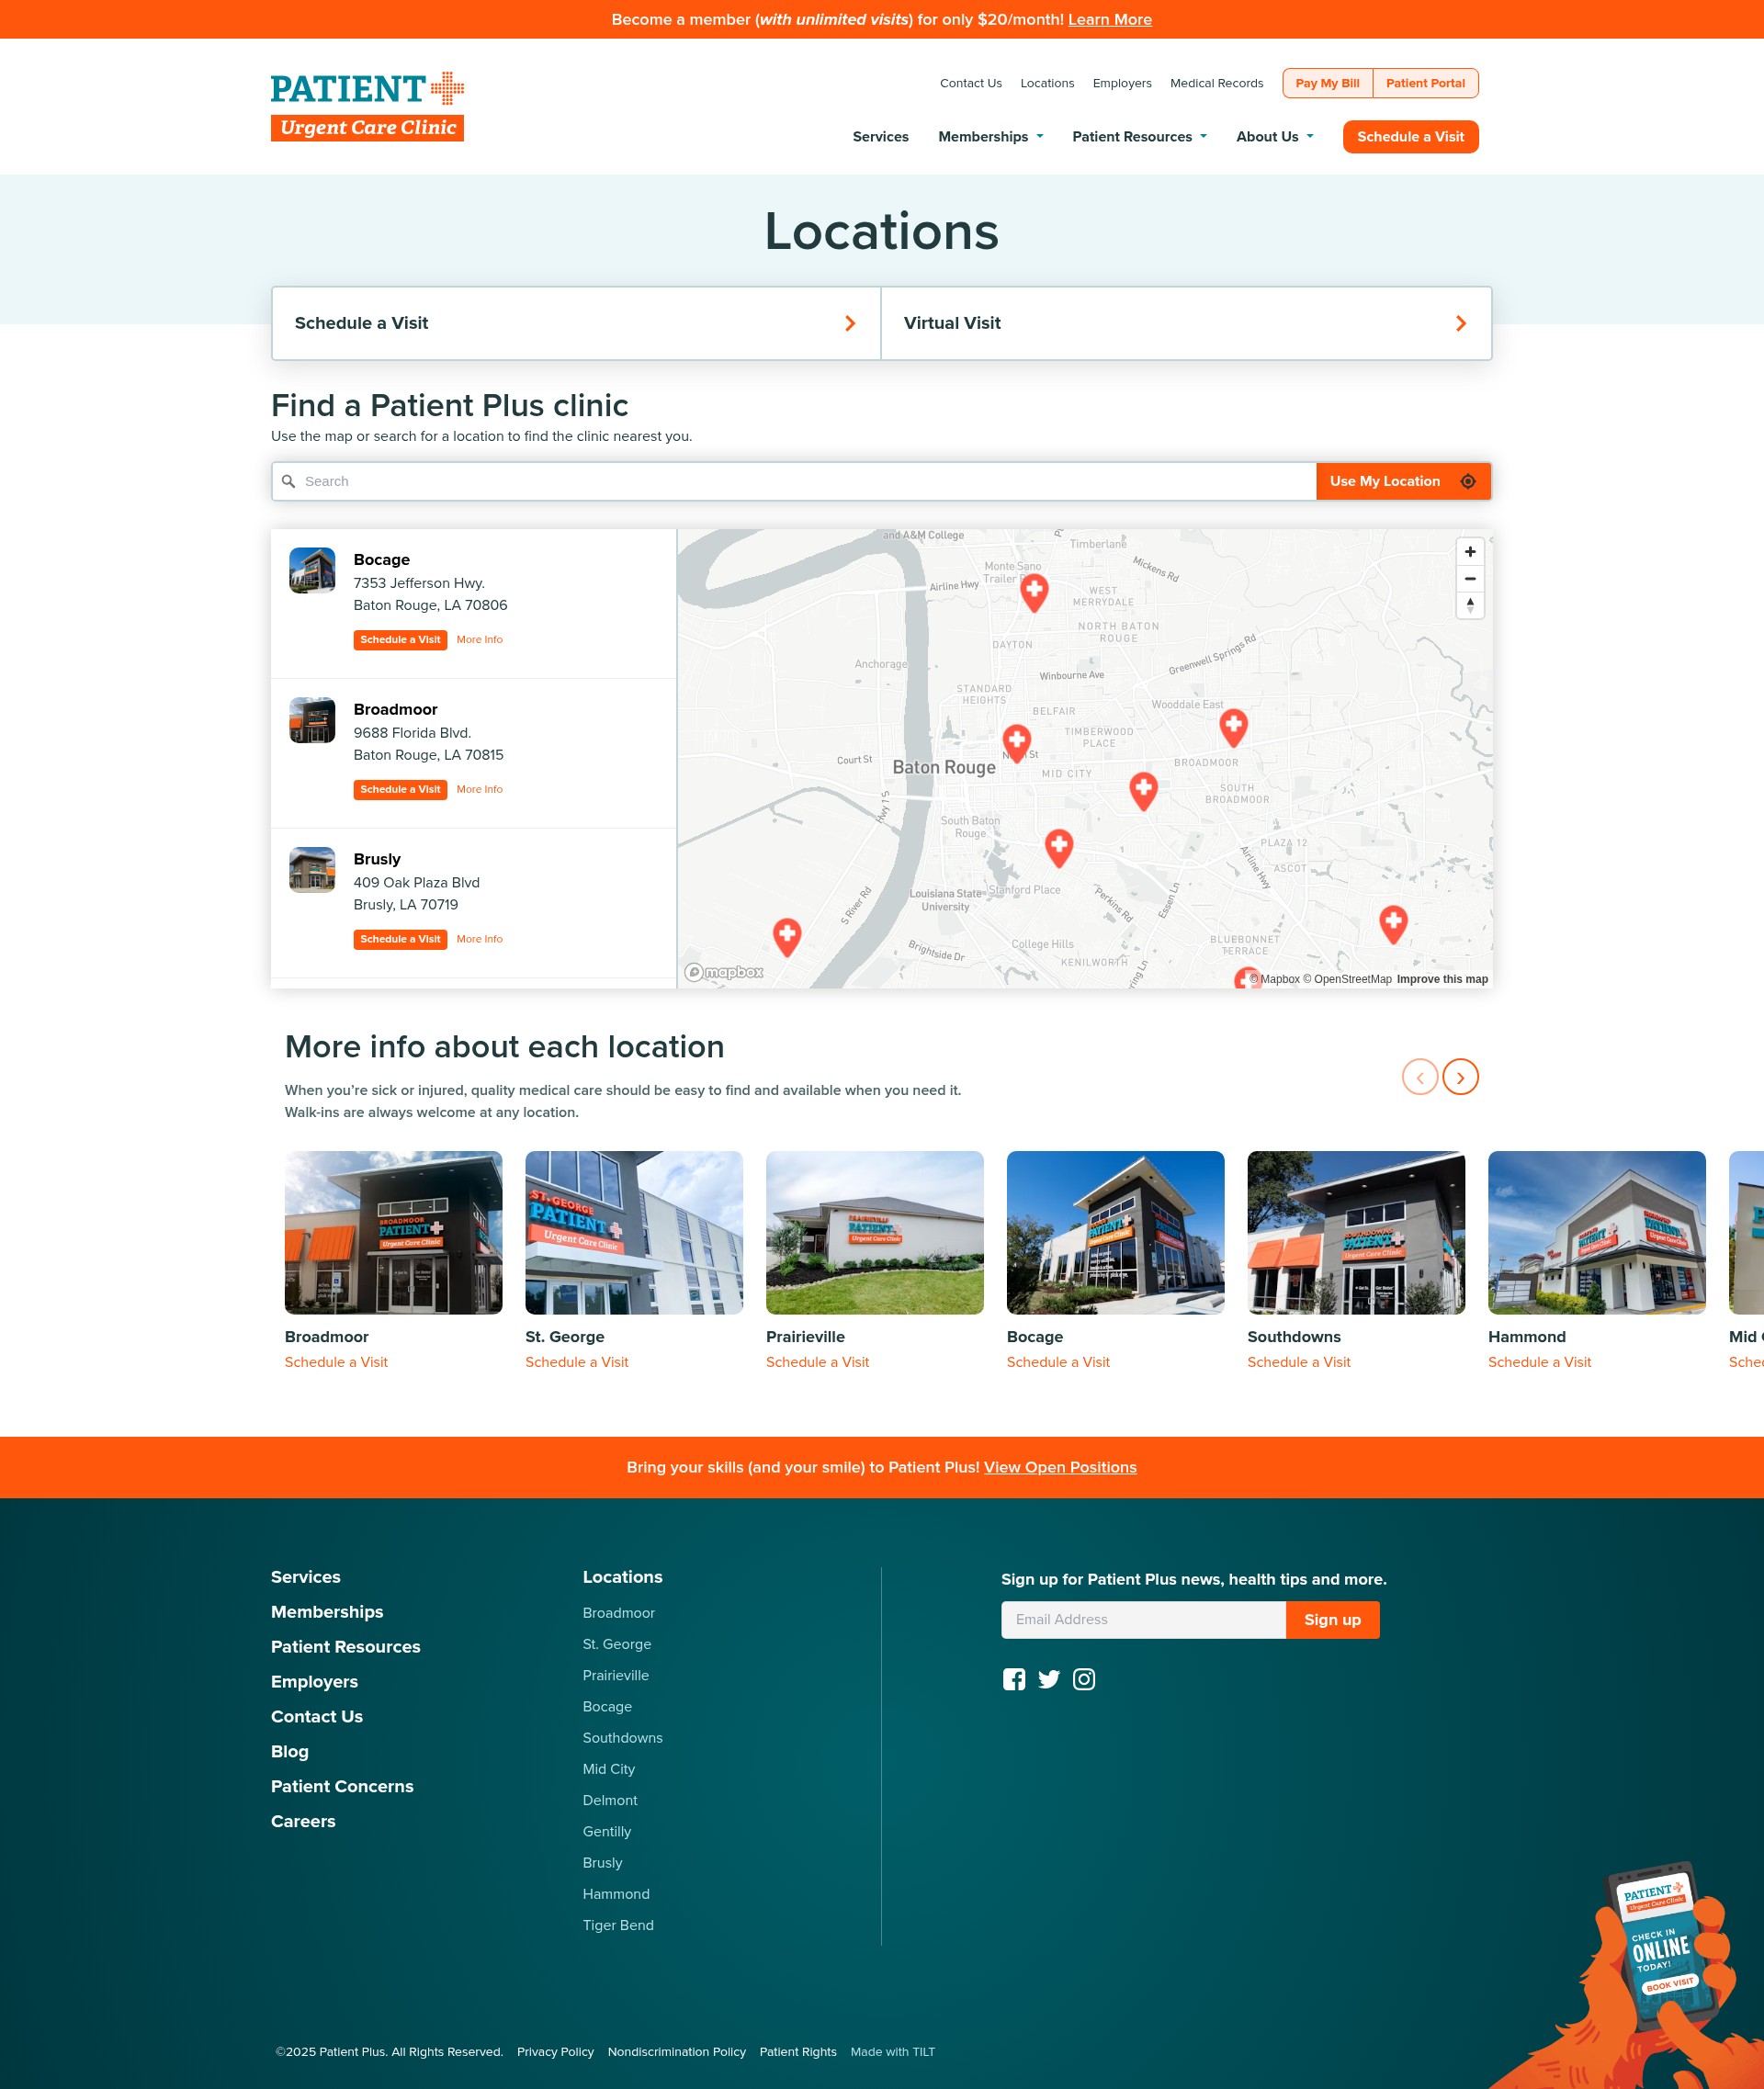The width and height of the screenshot is (1764, 2089).
Task: Click the map pin near Broadmoor
Action: coord(1233,727)
